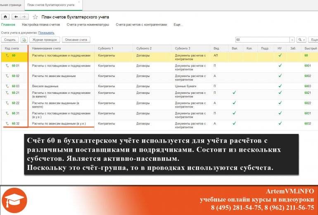Toggle the НУ checkmark for account 60.03
318x215 pixels.
click(280, 86)
